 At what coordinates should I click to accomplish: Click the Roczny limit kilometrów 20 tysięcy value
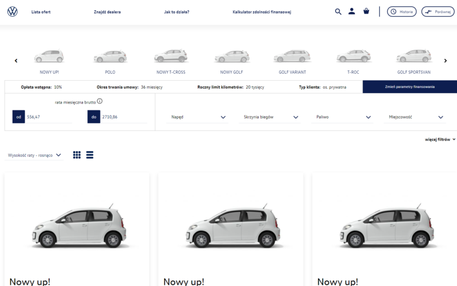coord(255,88)
